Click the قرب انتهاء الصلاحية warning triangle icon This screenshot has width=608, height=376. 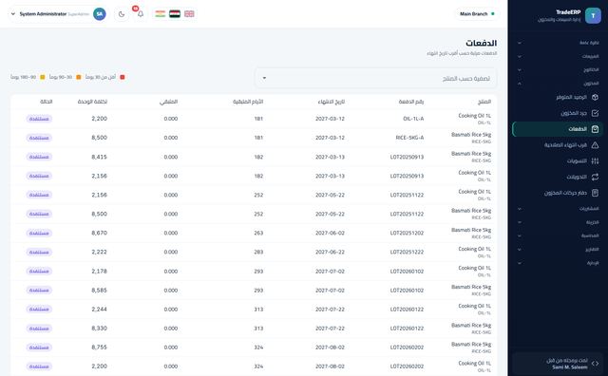595,145
